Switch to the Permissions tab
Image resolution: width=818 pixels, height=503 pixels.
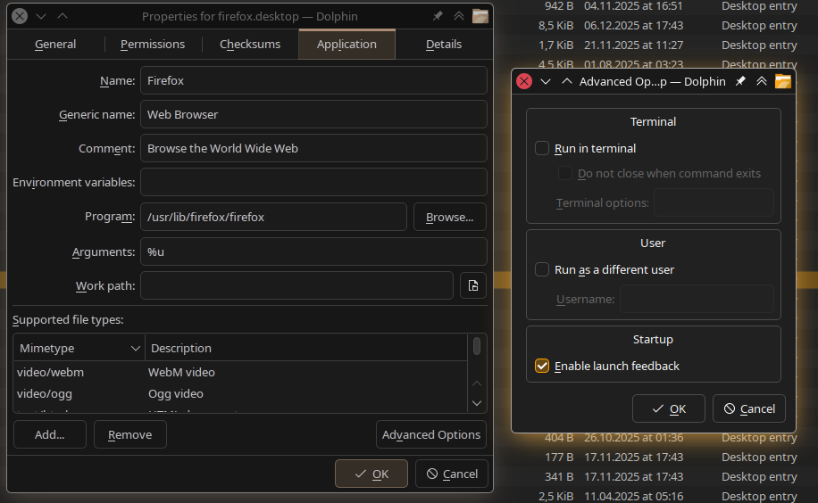153,44
